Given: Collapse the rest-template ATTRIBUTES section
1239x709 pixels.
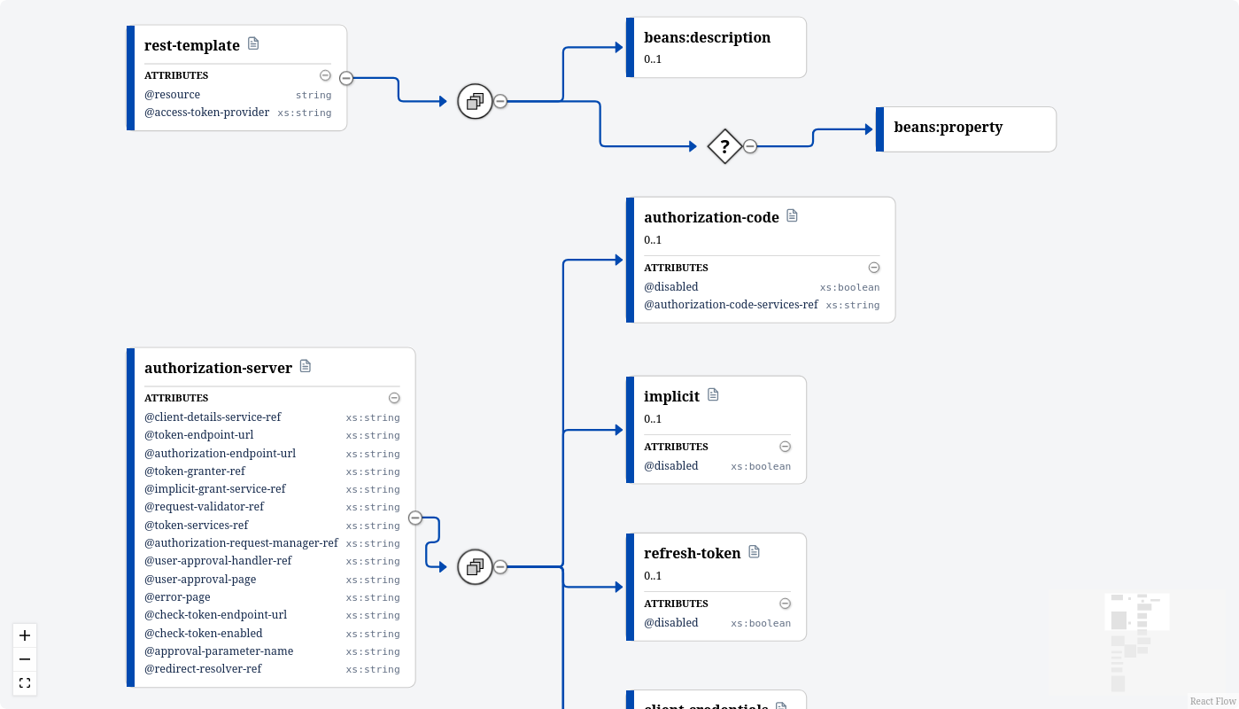Looking at the screenshot, I should click(325, 75).
